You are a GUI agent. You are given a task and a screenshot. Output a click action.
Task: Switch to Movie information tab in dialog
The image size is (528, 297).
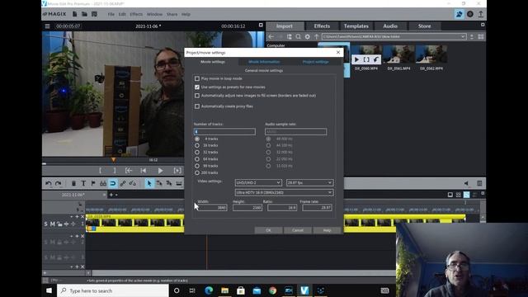click(264, 62)
